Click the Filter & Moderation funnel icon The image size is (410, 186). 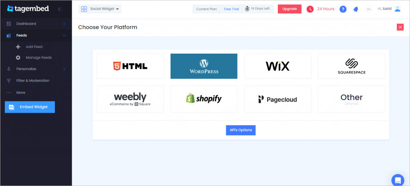[9, 81]
